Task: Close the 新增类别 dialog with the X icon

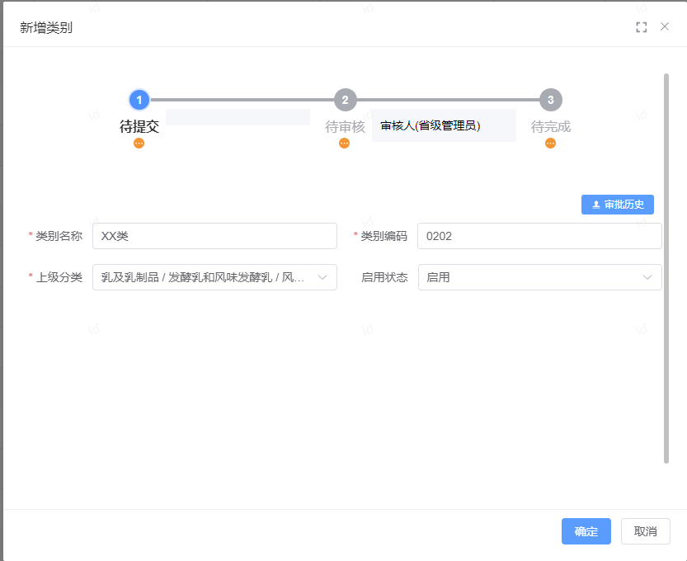Action: (x=664, y=26)
